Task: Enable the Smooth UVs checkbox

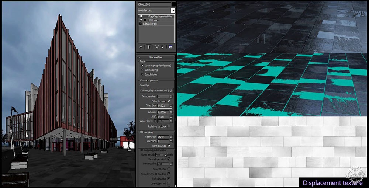Action: point(169,169)
